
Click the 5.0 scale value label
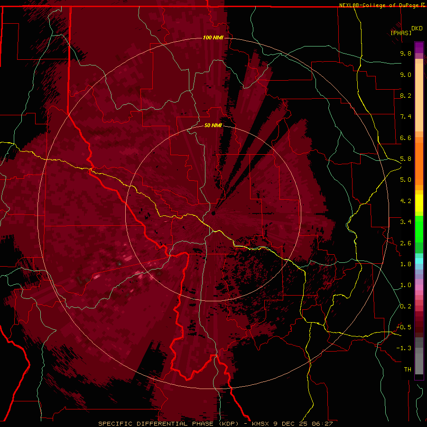[406, 180]
